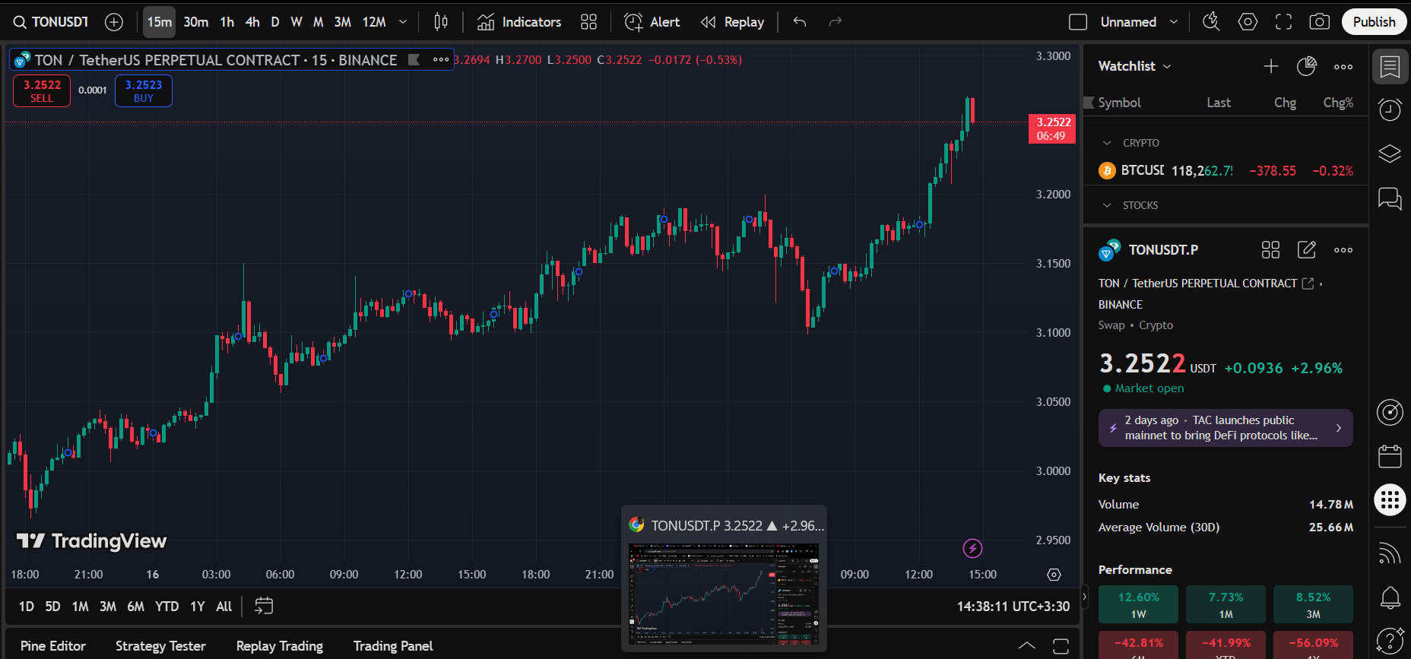The image size is (1411, 659).
Task: Open the help center question icon
Action: click(1390, 641)
